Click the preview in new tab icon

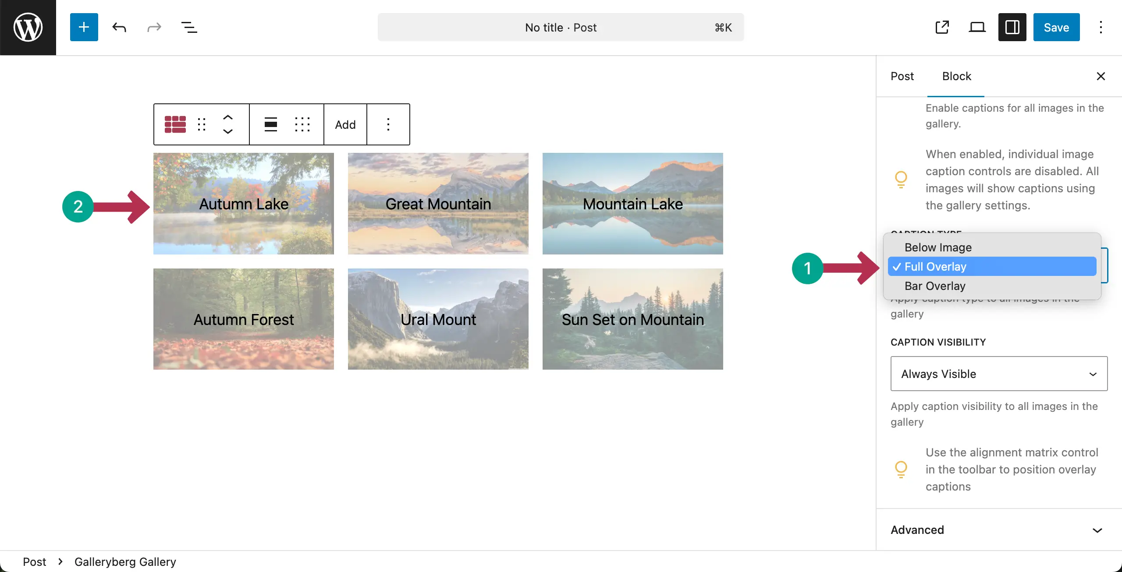(x=942, y=27)
